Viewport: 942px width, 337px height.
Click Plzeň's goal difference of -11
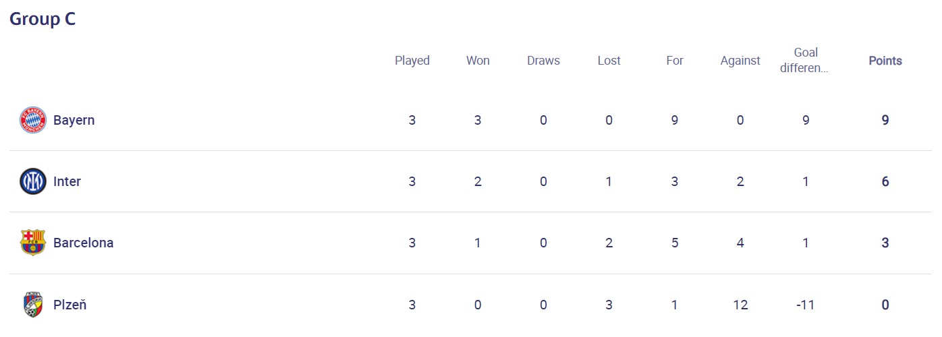[805, 305]
